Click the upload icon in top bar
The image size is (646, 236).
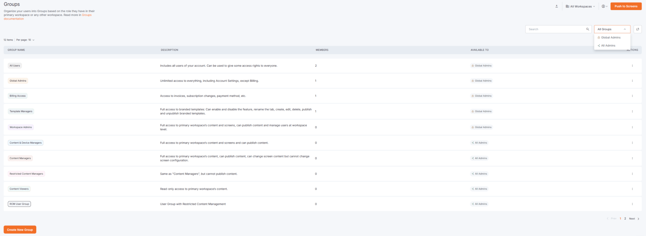tap(557, 6)
